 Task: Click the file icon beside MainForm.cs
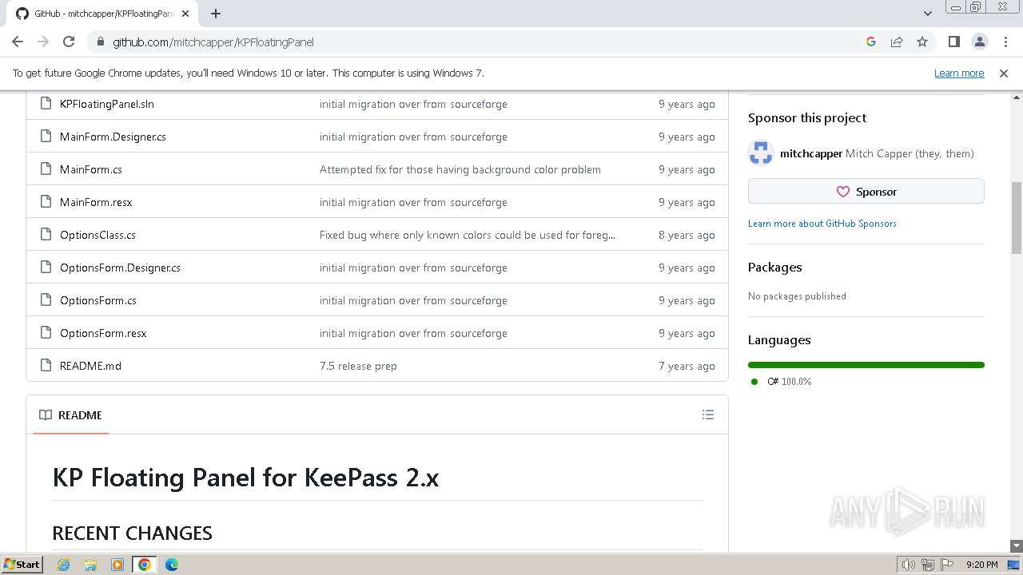point(46,169)
